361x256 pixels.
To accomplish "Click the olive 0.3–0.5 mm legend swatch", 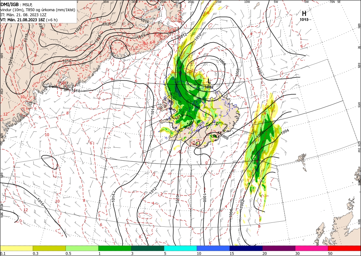I will point(49,248).
